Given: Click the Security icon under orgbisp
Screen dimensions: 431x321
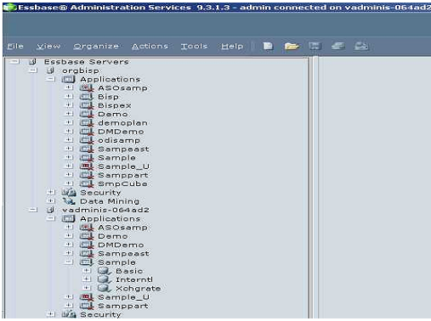Looking at the screenshot, I should click(x=69, y=193).
